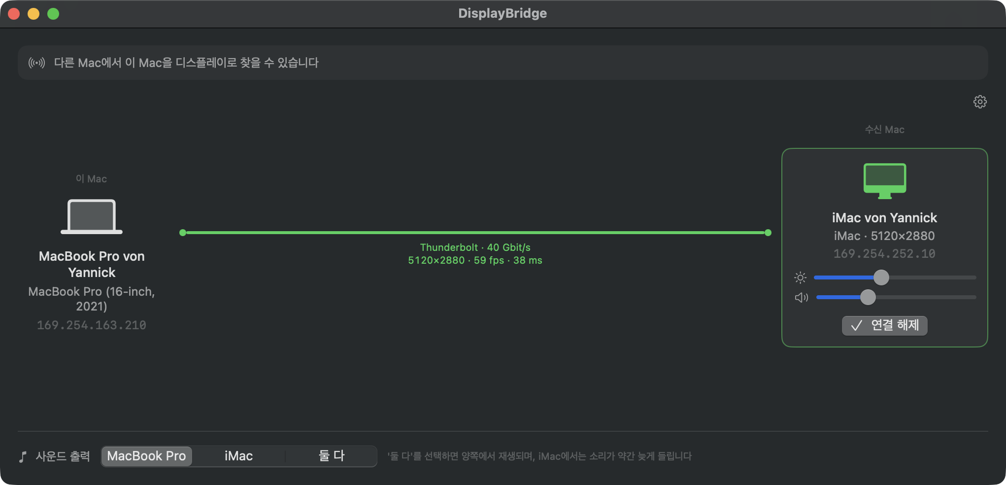Click the 5120×2880 · 59 fps · 38 ms stats
Viewport: 1006px width, 485px height.
(475, 260)
